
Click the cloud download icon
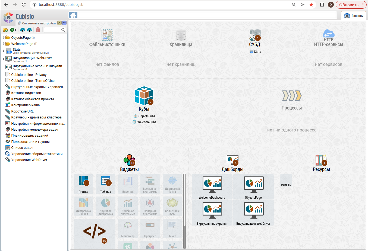click(x=29, y=30)
